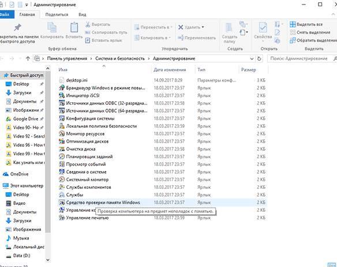Screen dimensions: 337x267
Task: Select Источники данных ODBC (64-разрядная) row
Action: [163, 111]
